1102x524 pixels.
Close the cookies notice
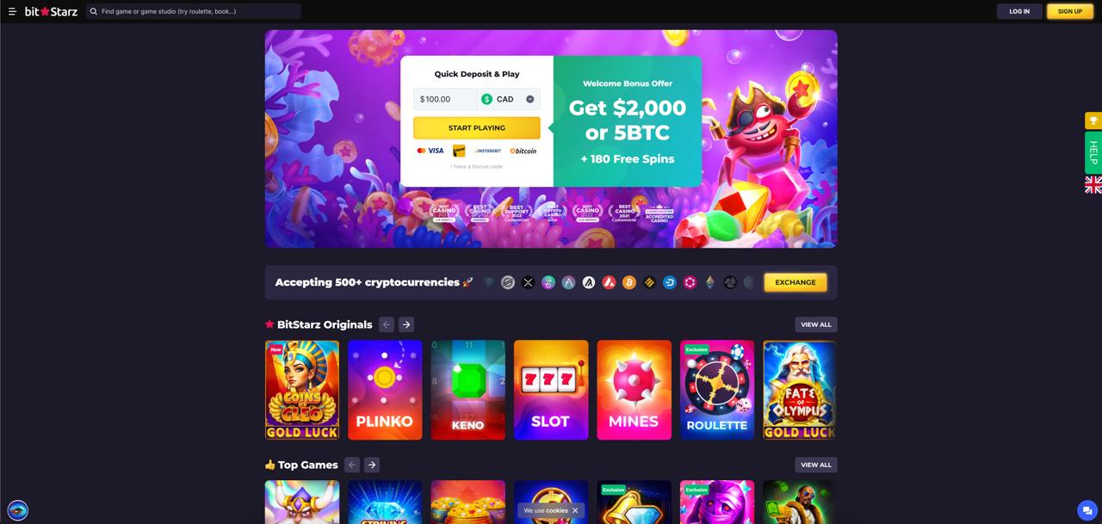click(x=575, y=510)
